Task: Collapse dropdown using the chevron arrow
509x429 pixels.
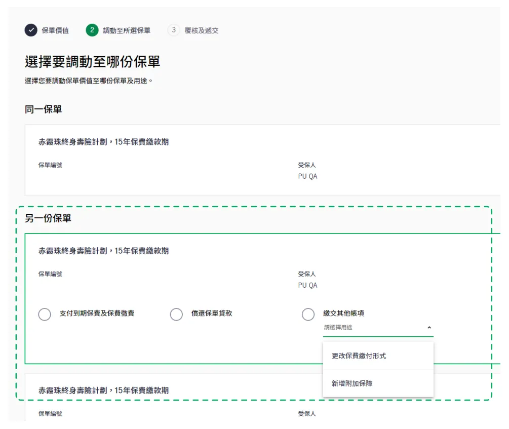Action: [x=429, y=328]
